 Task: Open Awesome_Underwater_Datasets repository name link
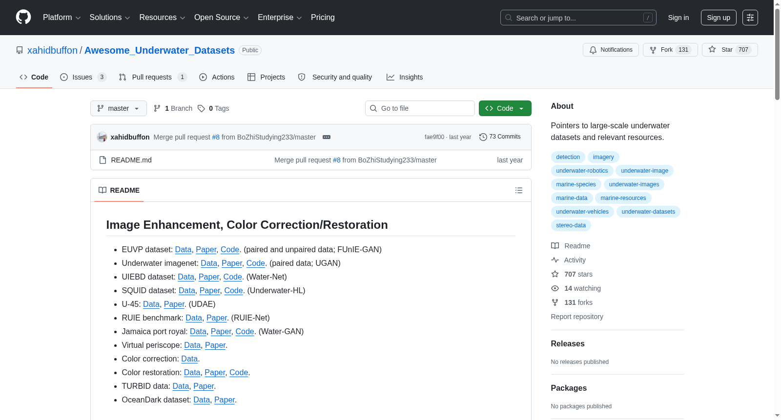pos(160,50)
